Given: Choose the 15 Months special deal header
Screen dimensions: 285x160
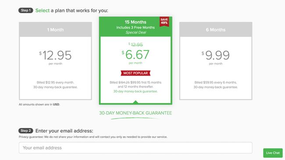Looking at the screenshot, I should 135,27.
